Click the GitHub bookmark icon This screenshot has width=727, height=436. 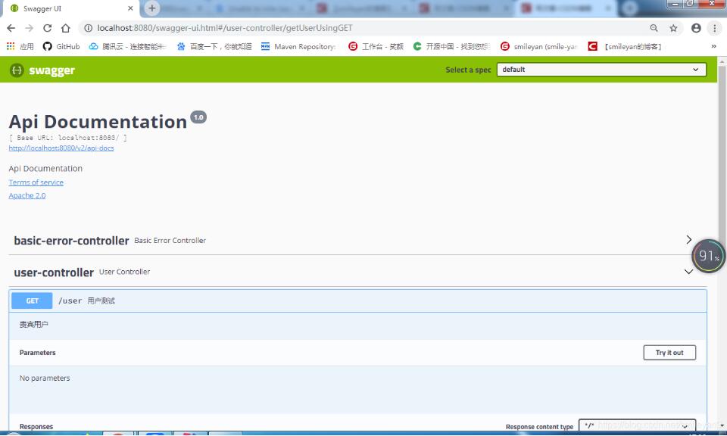click(46, 45)
